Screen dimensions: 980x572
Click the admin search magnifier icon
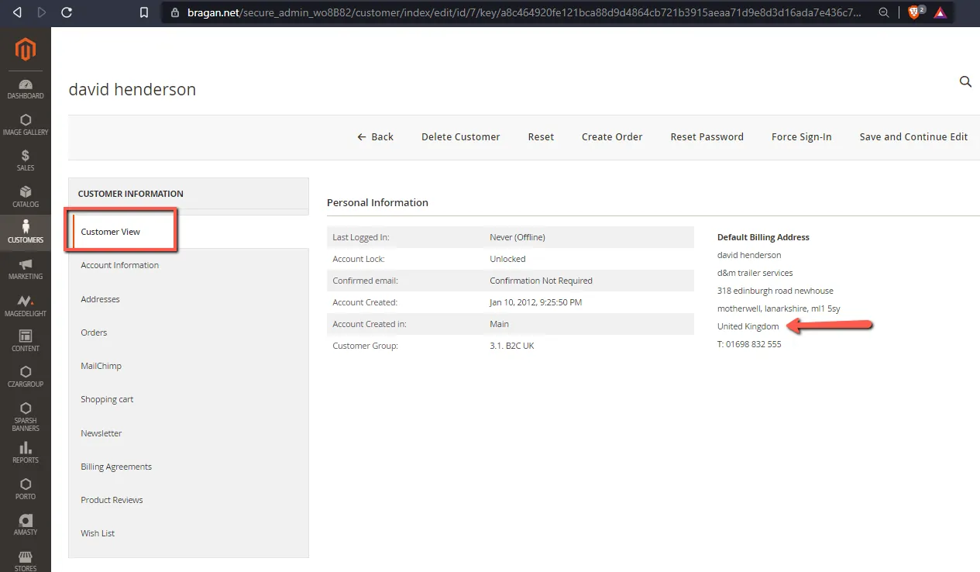tap(965, 81)
